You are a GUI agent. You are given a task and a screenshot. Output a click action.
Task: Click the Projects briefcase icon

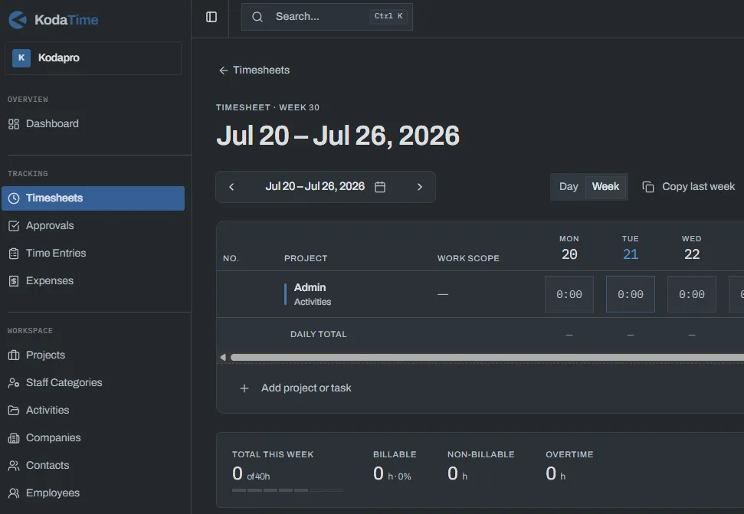(14, 355)
